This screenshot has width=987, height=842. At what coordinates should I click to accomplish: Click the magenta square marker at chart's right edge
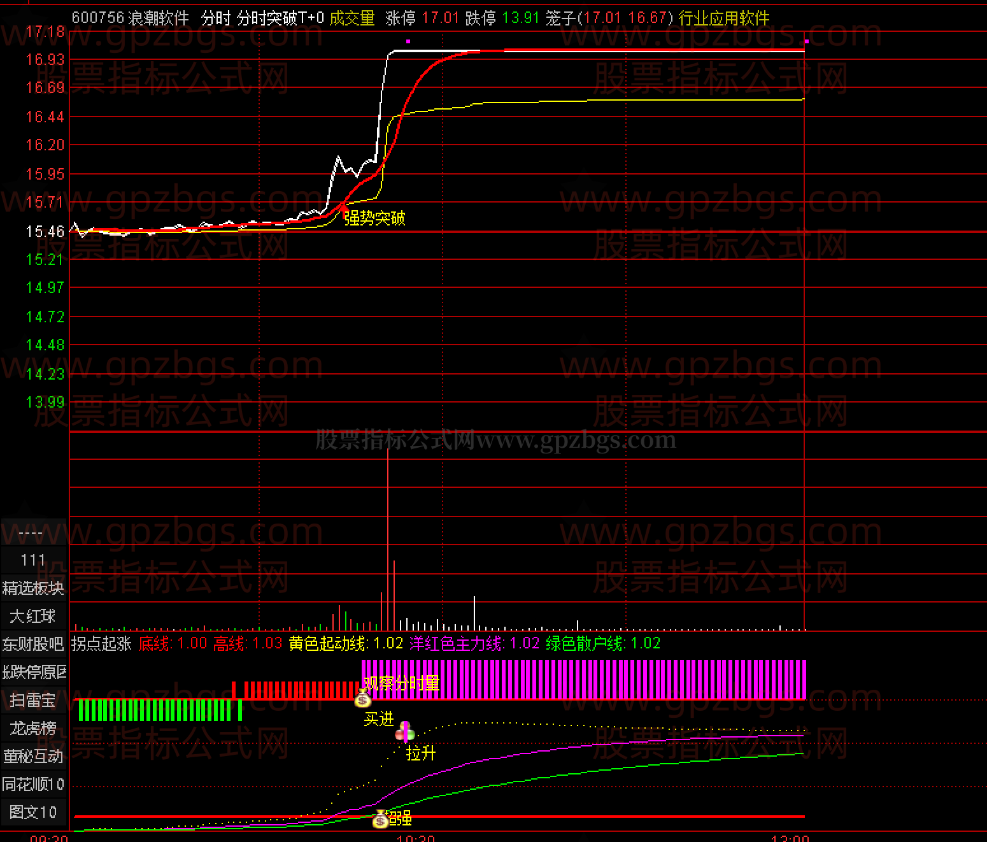[806, 41]
